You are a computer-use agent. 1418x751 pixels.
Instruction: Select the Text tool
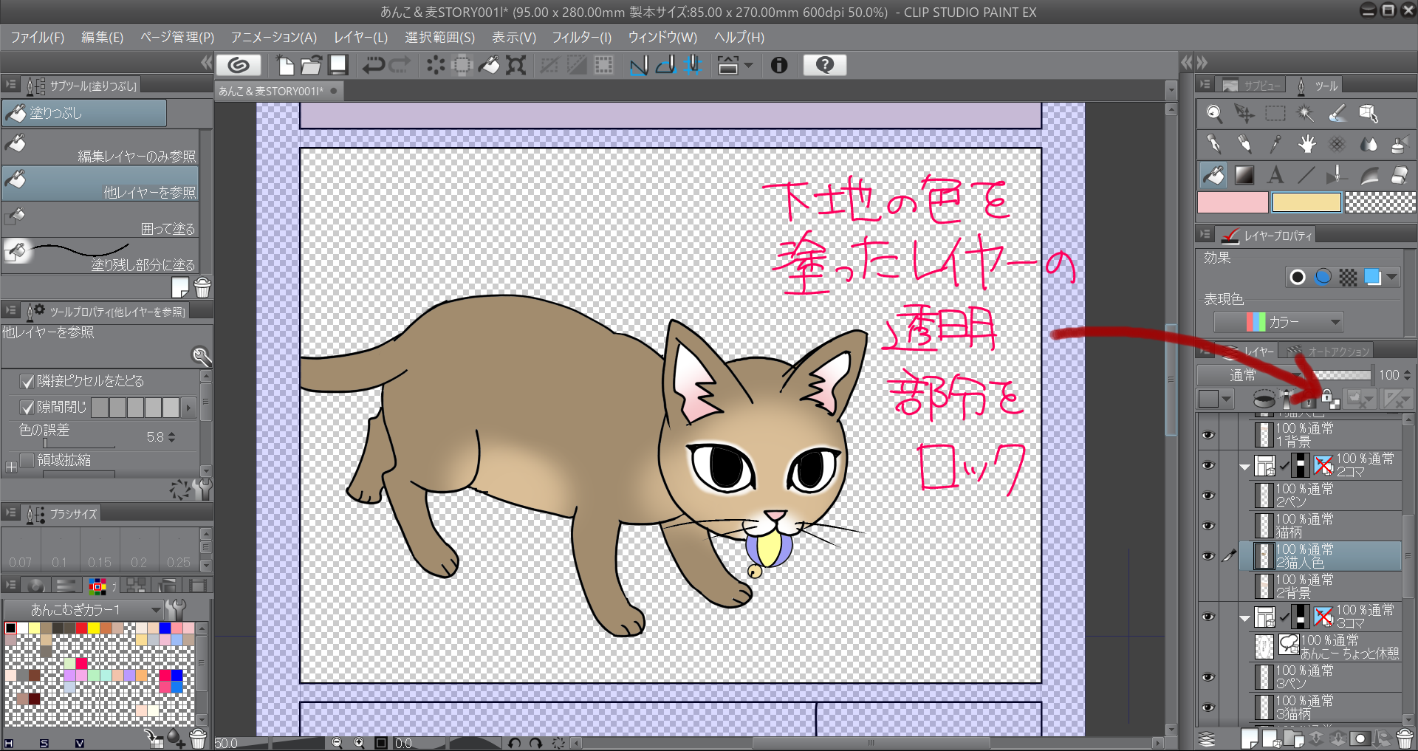(x=1275, y=175)
